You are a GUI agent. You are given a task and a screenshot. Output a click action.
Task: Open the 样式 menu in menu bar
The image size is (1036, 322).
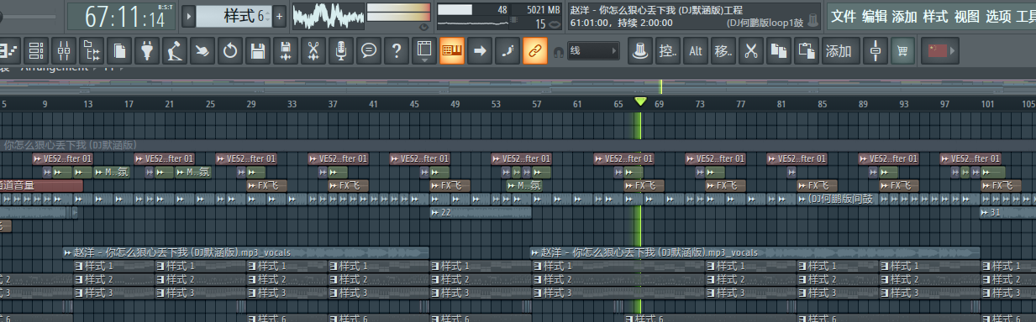click(935, 17)
